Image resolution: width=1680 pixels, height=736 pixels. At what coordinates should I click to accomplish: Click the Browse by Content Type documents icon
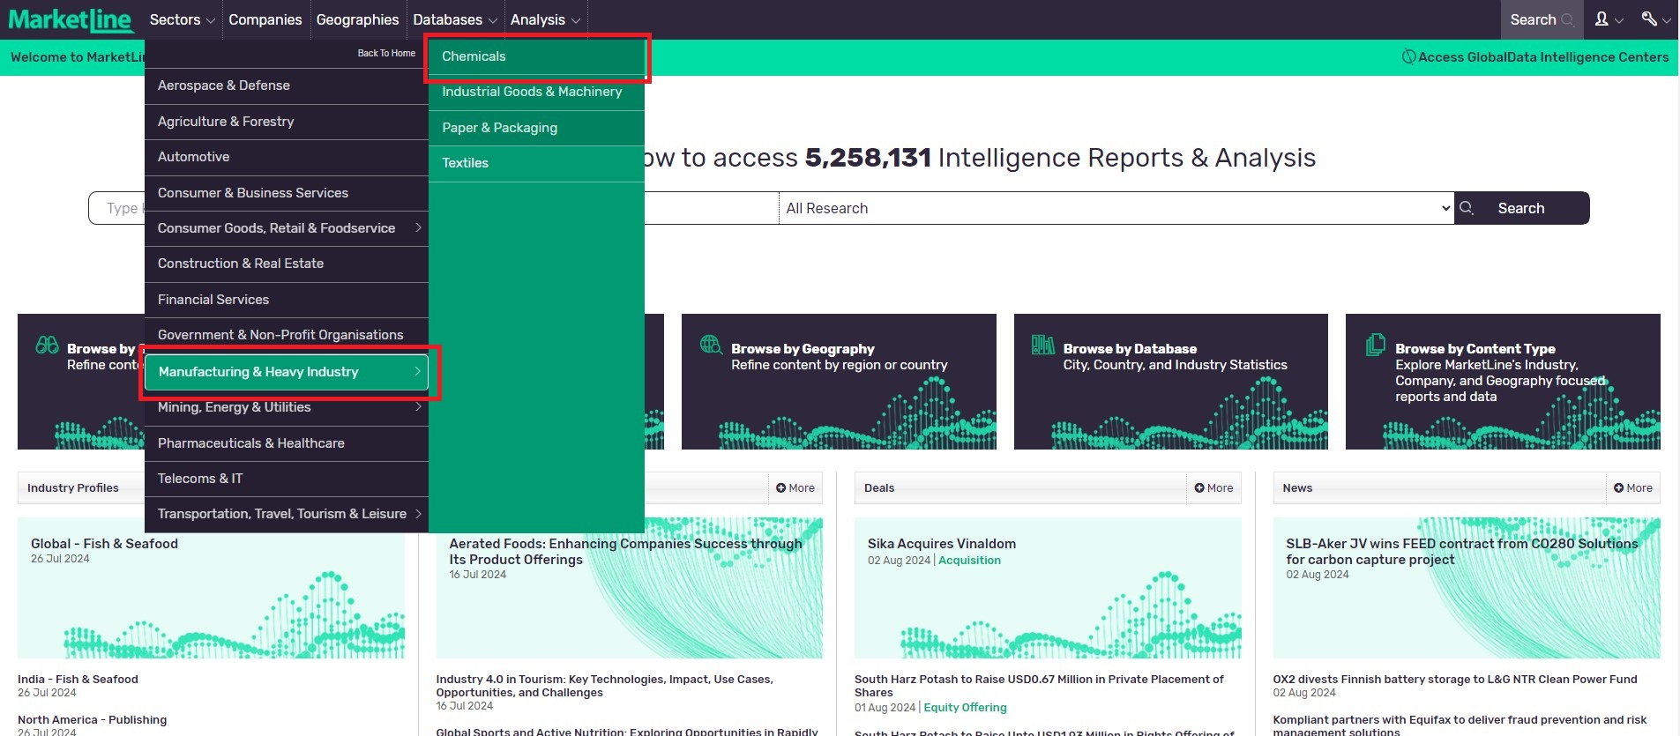1375,345
